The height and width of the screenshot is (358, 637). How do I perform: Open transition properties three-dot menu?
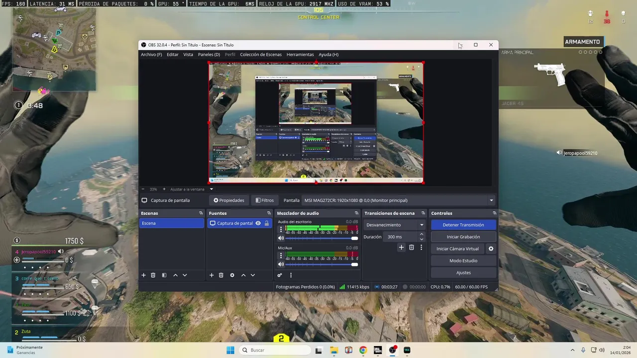click(421, 247)
